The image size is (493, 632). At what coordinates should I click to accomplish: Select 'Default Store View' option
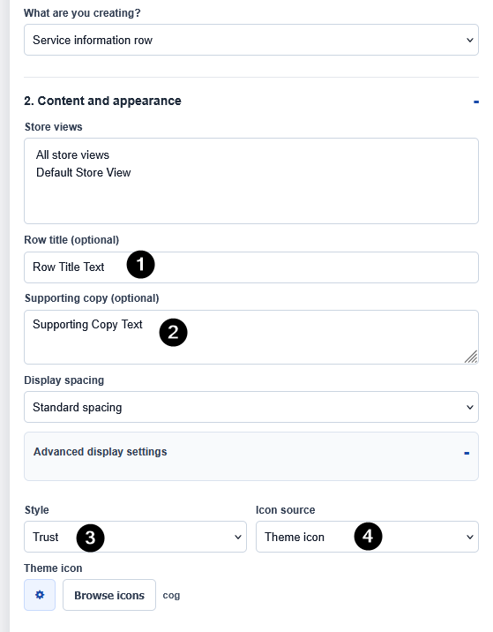pos(84,172)
